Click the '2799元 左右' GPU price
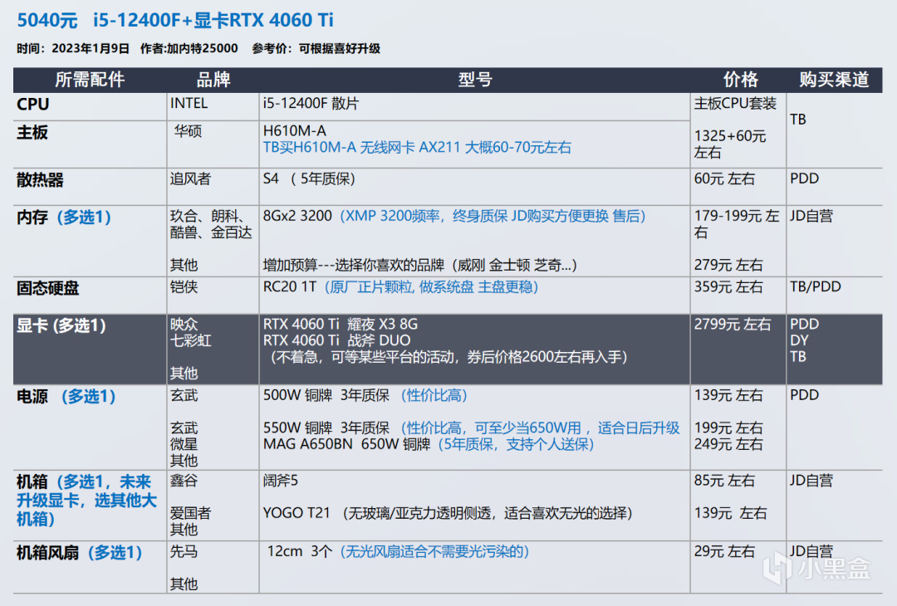The width and height of the screenshot is (897, 606). tap(733, 324)
